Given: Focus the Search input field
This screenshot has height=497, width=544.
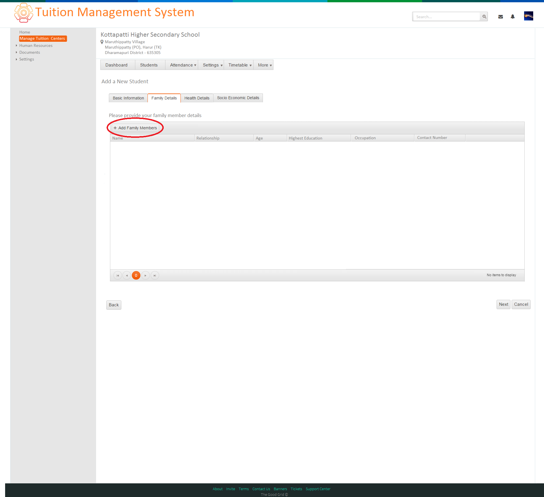Looking at the screenshot, I should [447, 17].
